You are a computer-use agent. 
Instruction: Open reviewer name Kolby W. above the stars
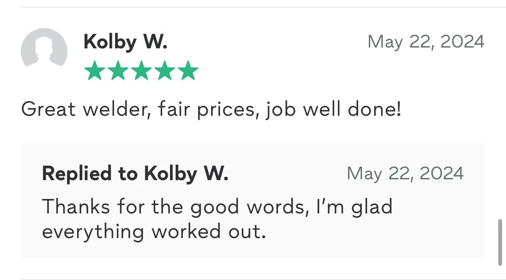click(x=125, y=42)
